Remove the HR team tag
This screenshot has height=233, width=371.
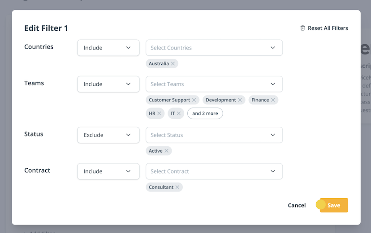pyautogui.click(x=159, y=114)
